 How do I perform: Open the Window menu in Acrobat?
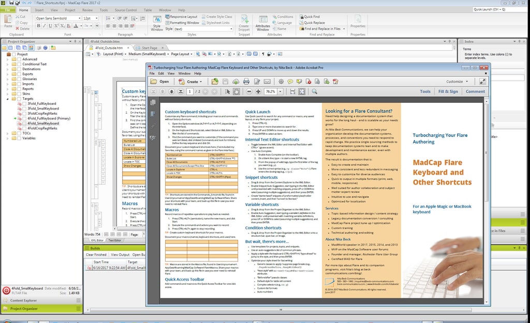coord(184,73)
